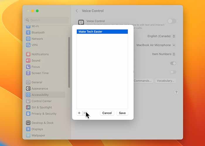This screenshot has height=146, width=205.
Task: Open the Item Numbers overlay dropdown
Action: click(x=163, y=54)
